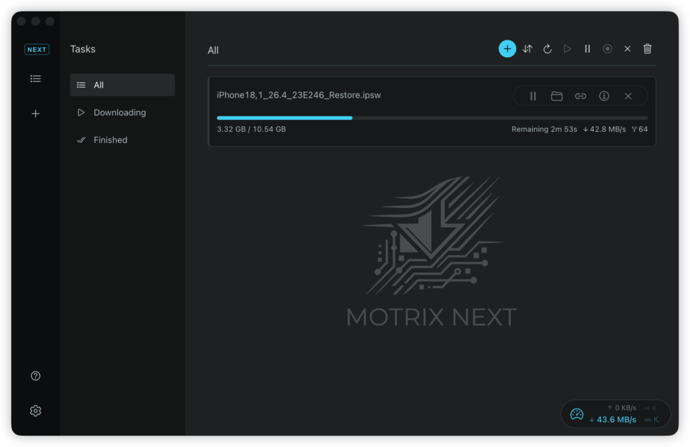Open the Help question mark
This screenshot has width=690, height=447.
coord(35,376)
